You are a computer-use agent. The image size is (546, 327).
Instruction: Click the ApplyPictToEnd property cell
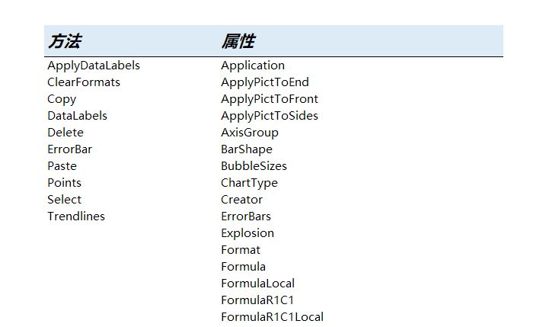pos(265,82)
